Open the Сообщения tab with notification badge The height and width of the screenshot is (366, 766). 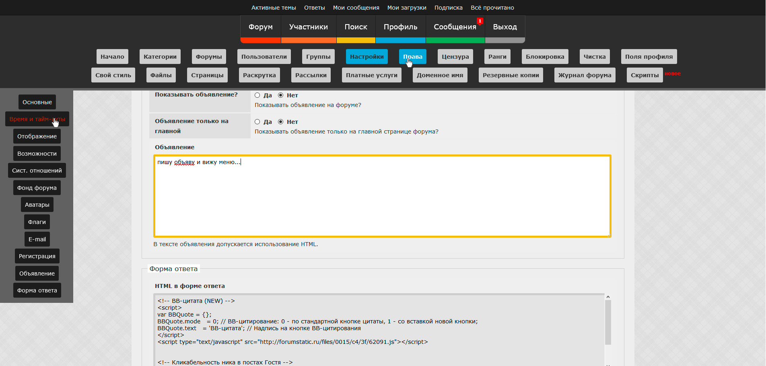tap(455, 27)
